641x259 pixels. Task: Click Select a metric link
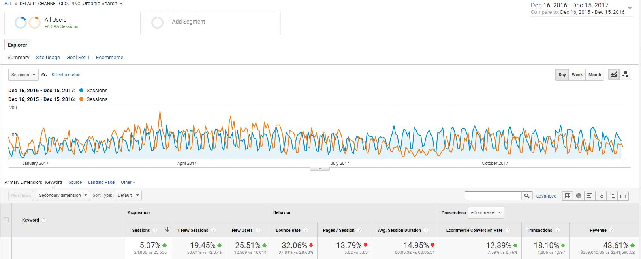pyautogui.click(x=66, y=75)
